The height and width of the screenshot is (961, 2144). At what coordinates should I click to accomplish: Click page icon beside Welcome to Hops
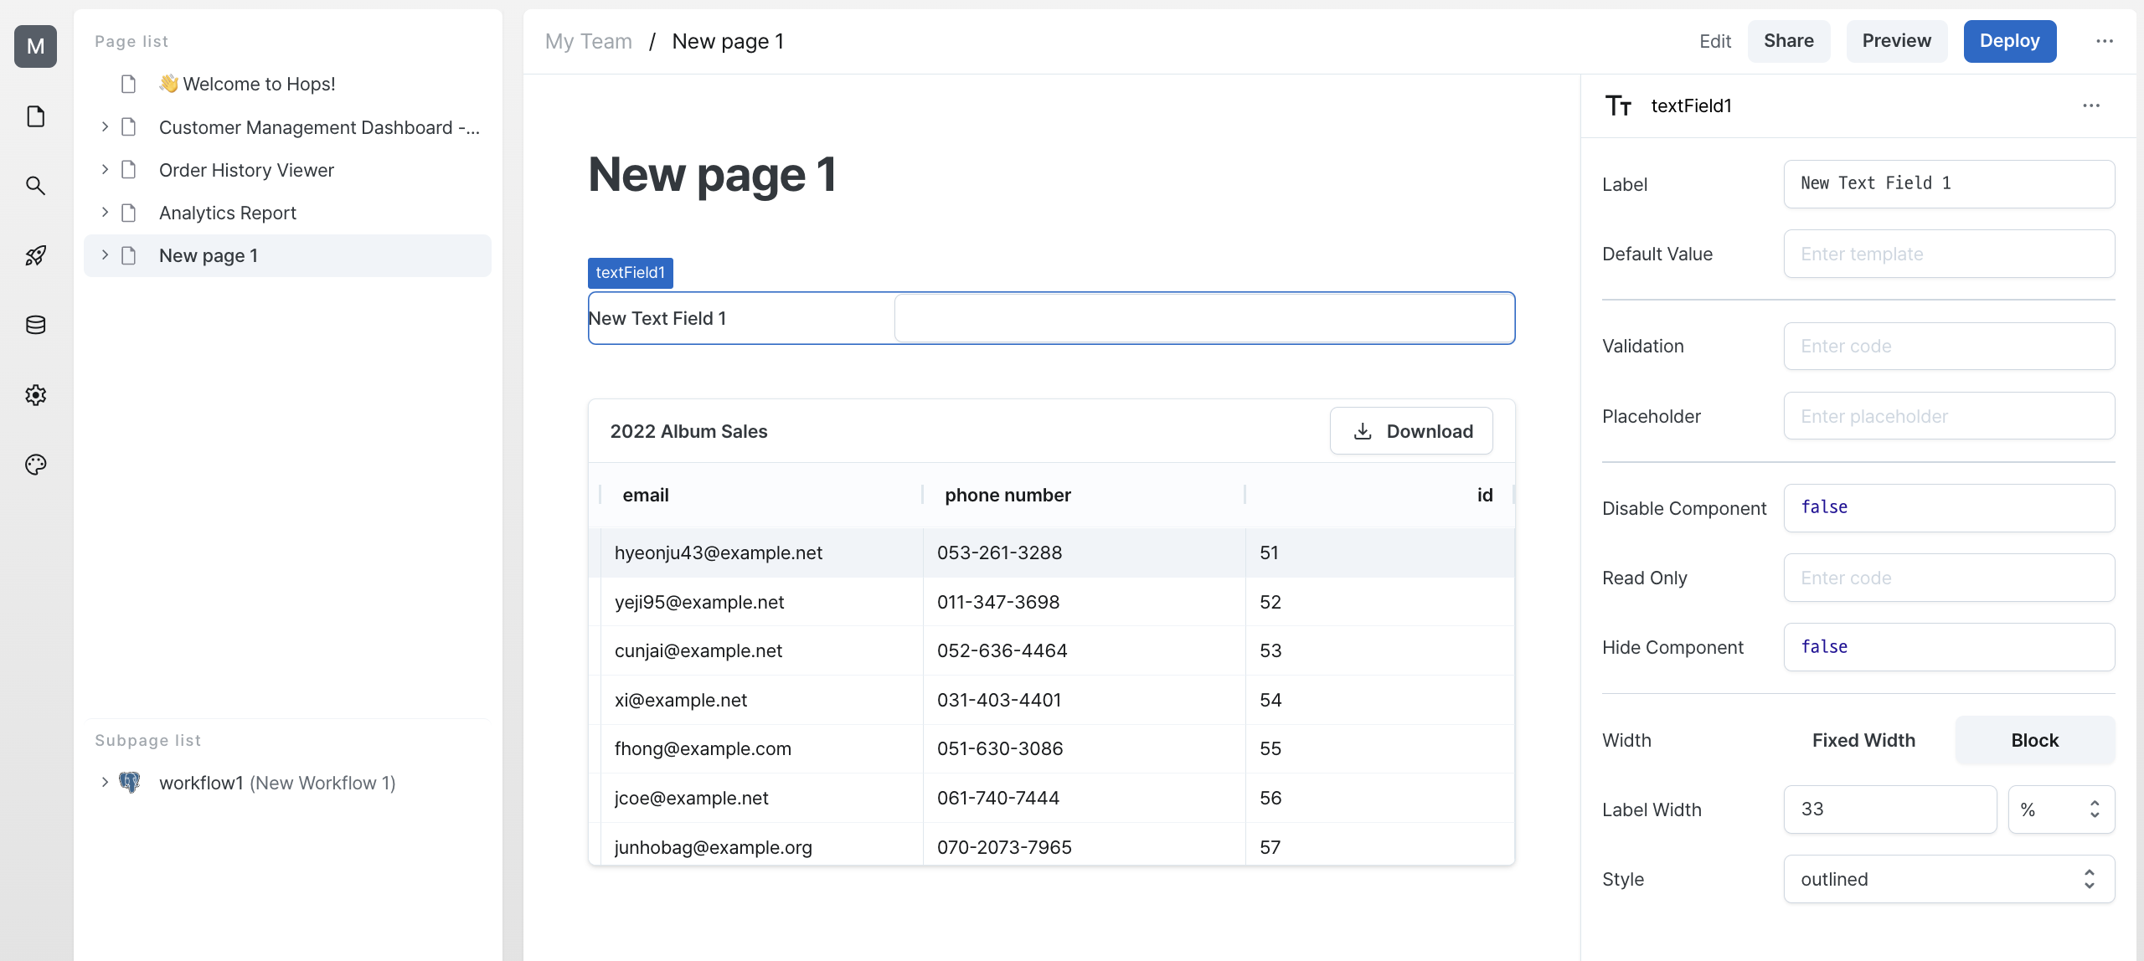(x=128, y=84)
